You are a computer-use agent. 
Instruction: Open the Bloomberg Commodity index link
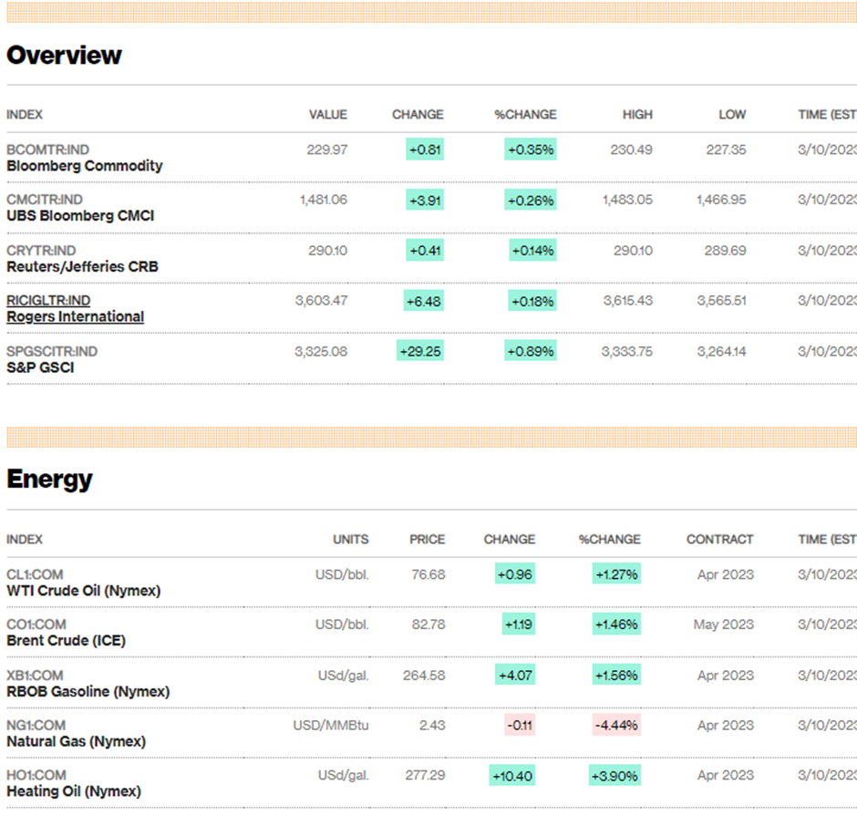pyautogui.click(x=85, y=166)
